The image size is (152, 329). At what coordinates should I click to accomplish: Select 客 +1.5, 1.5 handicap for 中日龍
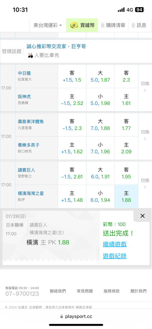click(72, 76)
